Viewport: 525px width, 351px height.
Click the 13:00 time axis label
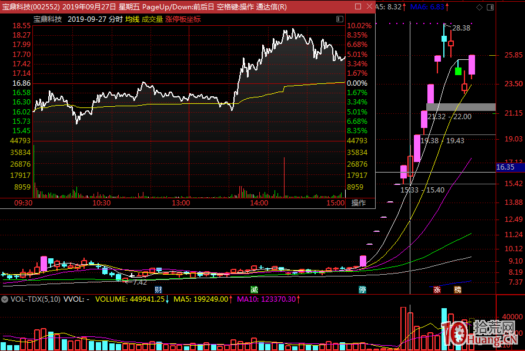pyautogui.click(x=181, y=203)
